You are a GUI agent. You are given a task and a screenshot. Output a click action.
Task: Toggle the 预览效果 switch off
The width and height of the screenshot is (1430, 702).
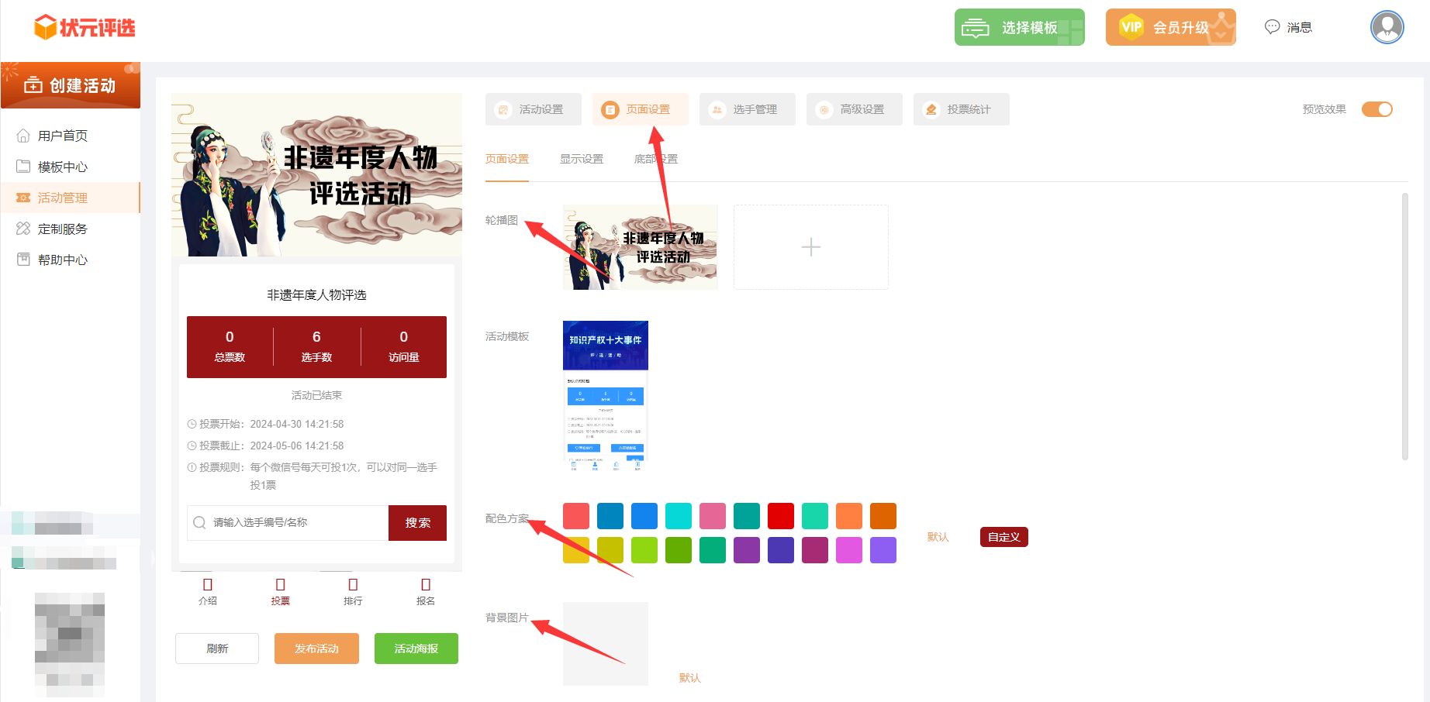1376,109
